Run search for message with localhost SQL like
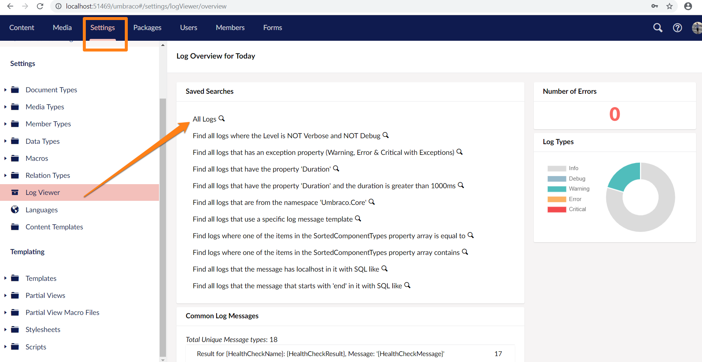702x362 pixels. coord(286,269)
